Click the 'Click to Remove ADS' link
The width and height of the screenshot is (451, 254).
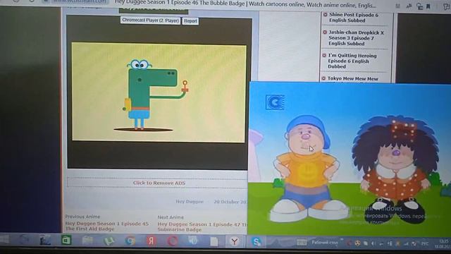[159, 183]
